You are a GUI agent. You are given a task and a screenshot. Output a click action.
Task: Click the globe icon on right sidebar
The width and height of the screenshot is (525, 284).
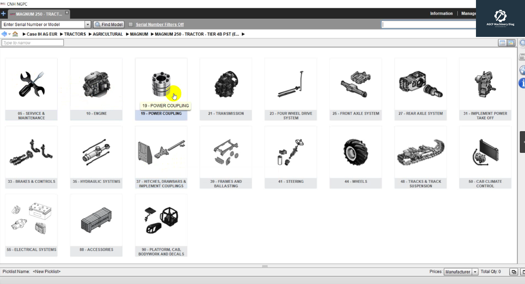pos(522,70)
